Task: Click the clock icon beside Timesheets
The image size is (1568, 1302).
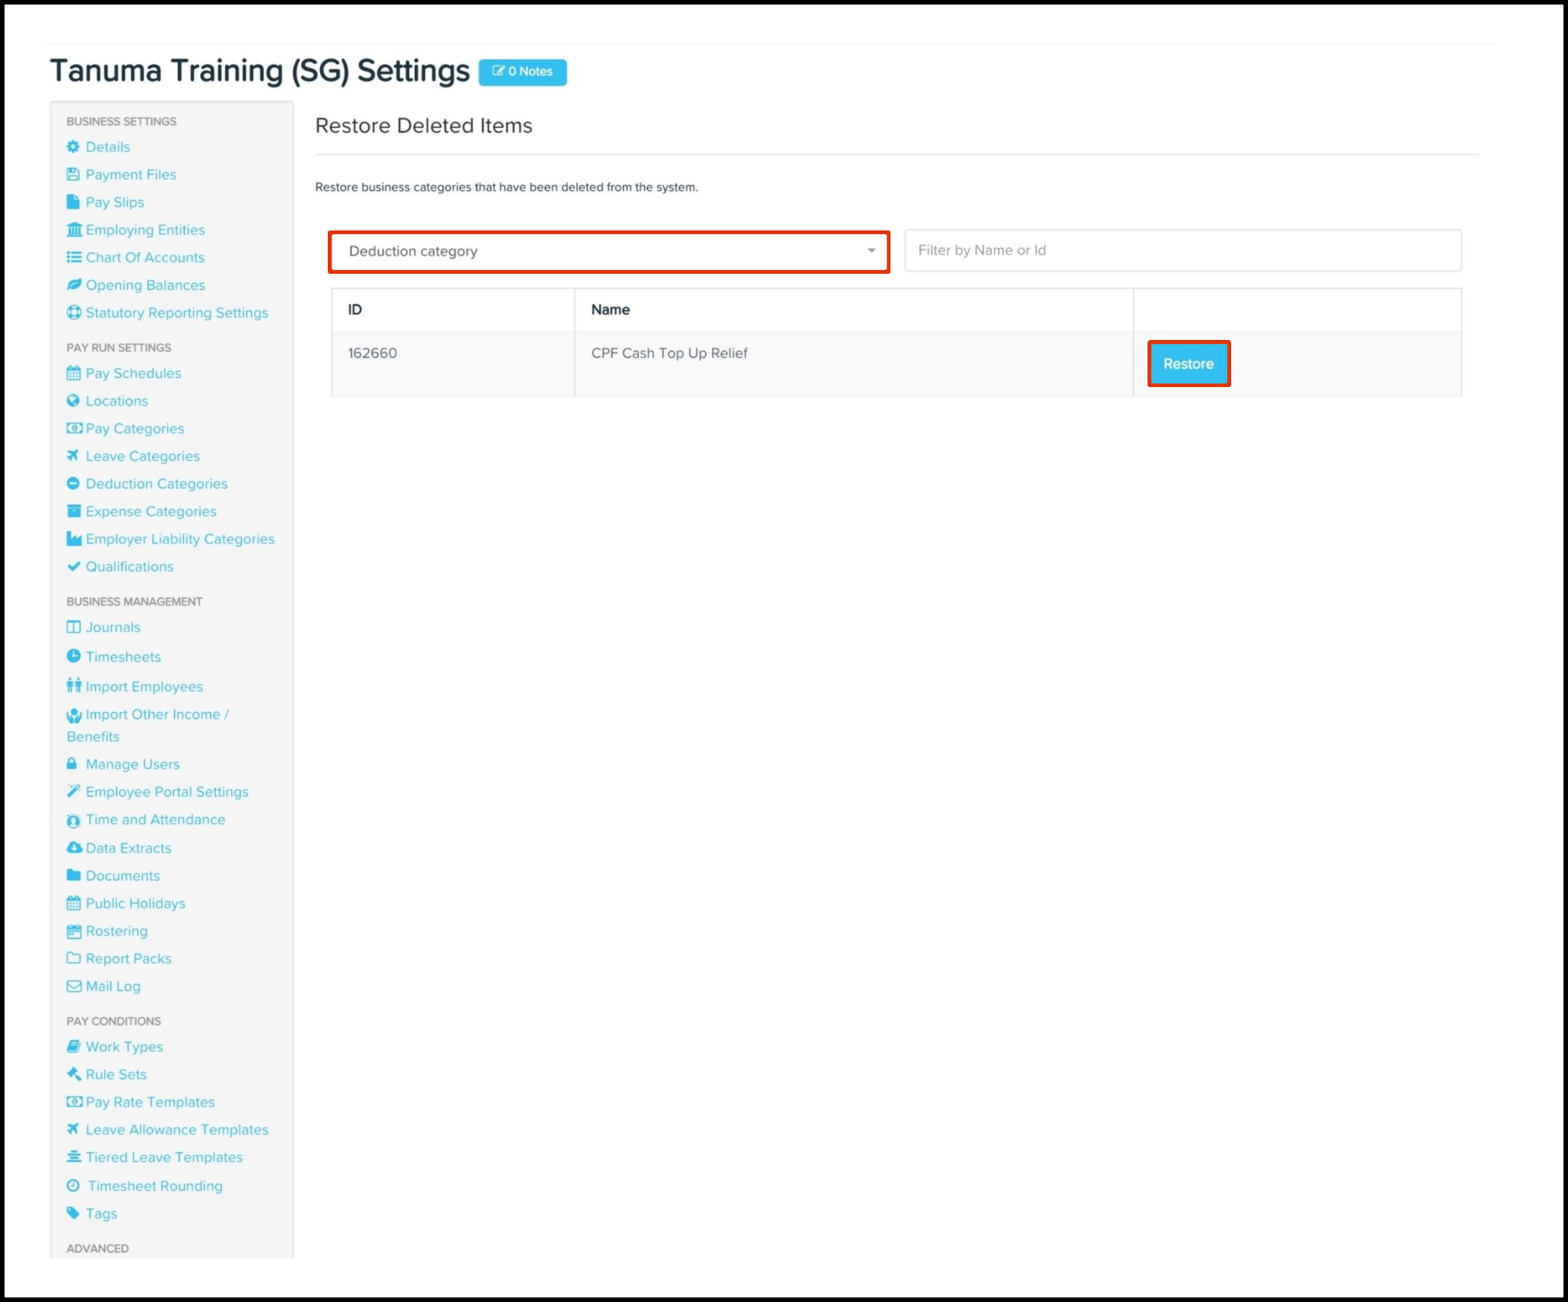Action: 73,656
